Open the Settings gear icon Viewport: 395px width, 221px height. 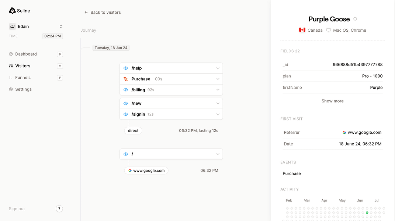11,89
